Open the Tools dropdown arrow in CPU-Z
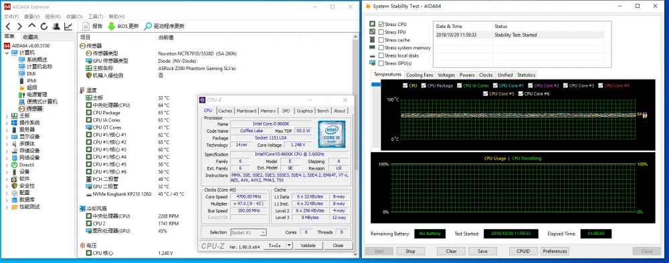The width and height of the screenshot is (669, 263). click(x=289, y=246)
